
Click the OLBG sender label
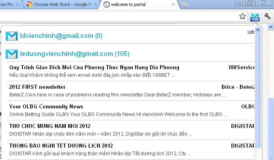point(248,106)
